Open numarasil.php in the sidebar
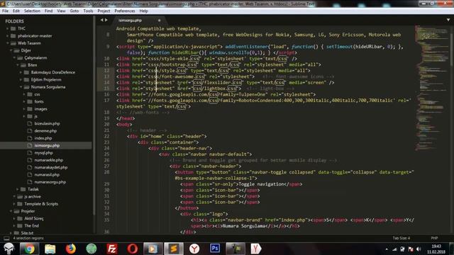This screenshot has height=255, width=454. pyautogui.click(x=47, y=175)
